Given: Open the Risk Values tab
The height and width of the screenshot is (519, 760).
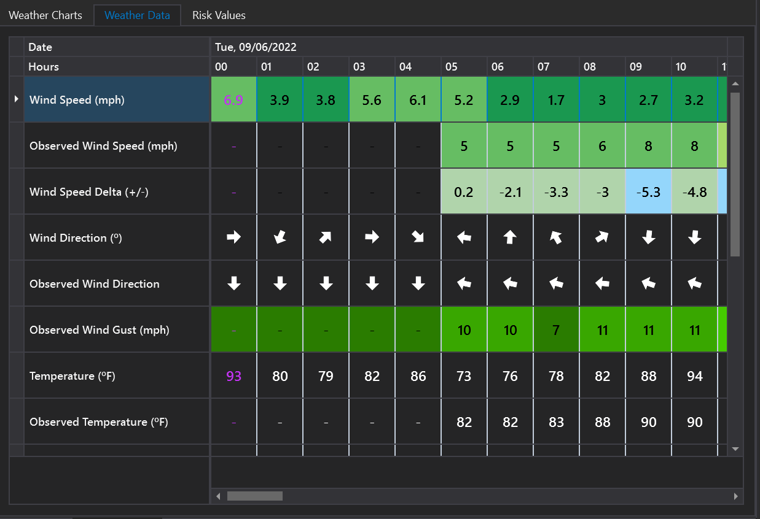Looking at the screenshot, I should coord(219,15).
